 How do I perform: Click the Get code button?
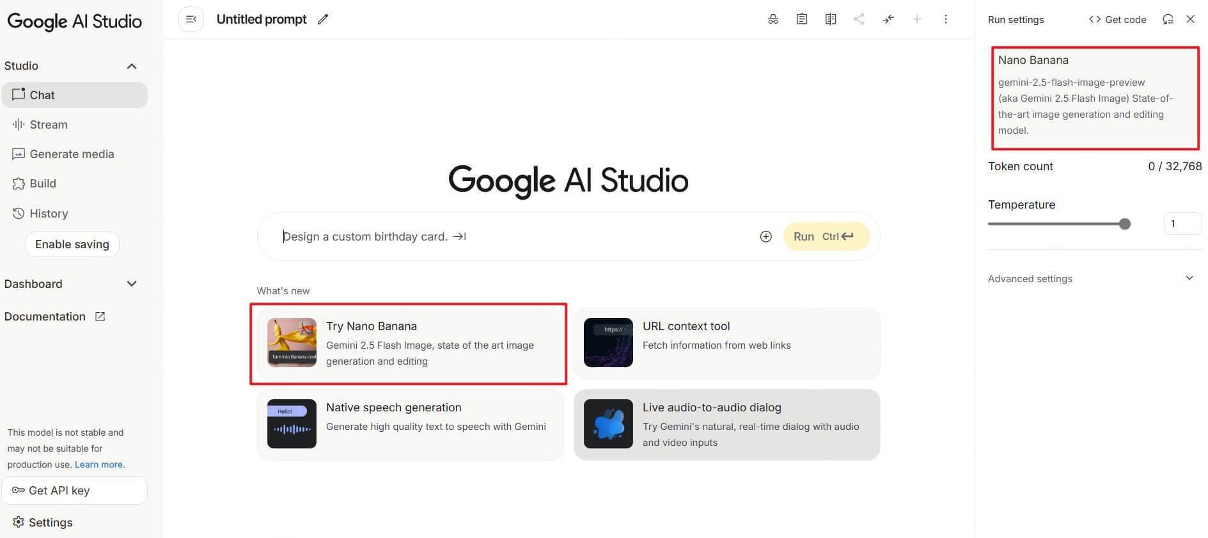pyautogui.click(x=1117, y=19)
